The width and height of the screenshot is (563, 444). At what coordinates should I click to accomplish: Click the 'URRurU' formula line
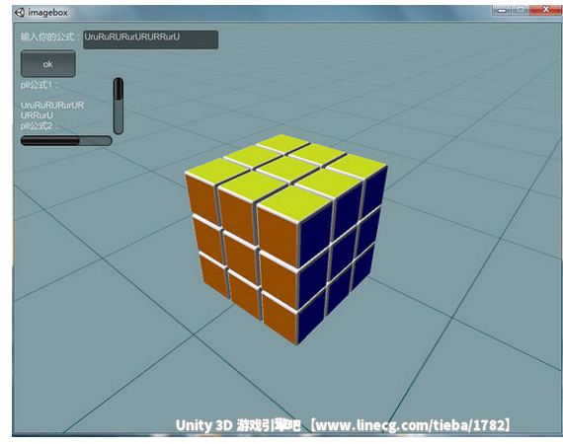tap(37, 115)
